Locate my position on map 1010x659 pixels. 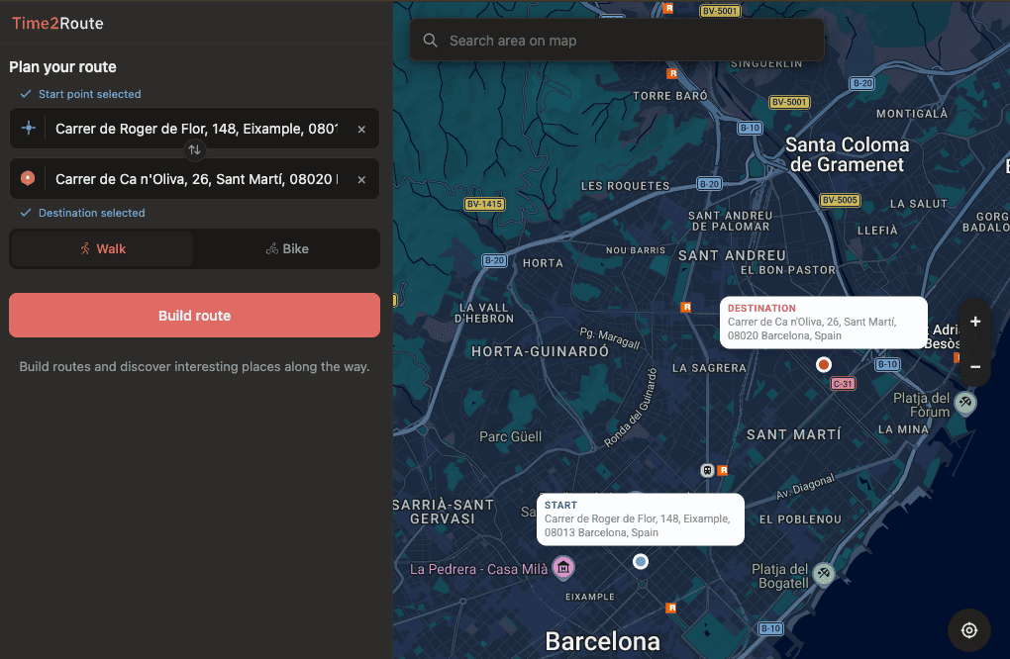click(969, 630)
